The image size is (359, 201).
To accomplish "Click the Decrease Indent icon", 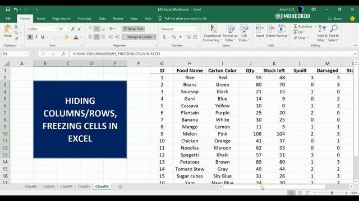I will pyautogui.click(x=111, y=37).
